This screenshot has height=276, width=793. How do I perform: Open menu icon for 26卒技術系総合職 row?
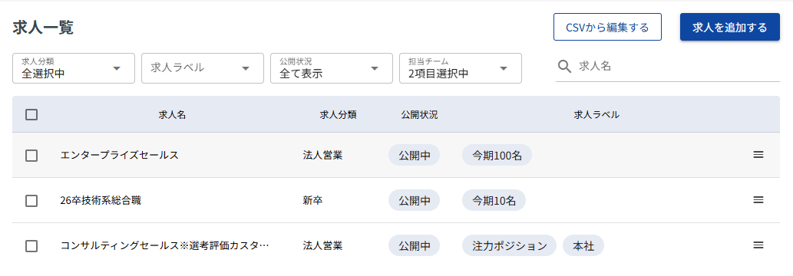pos(758,200)
